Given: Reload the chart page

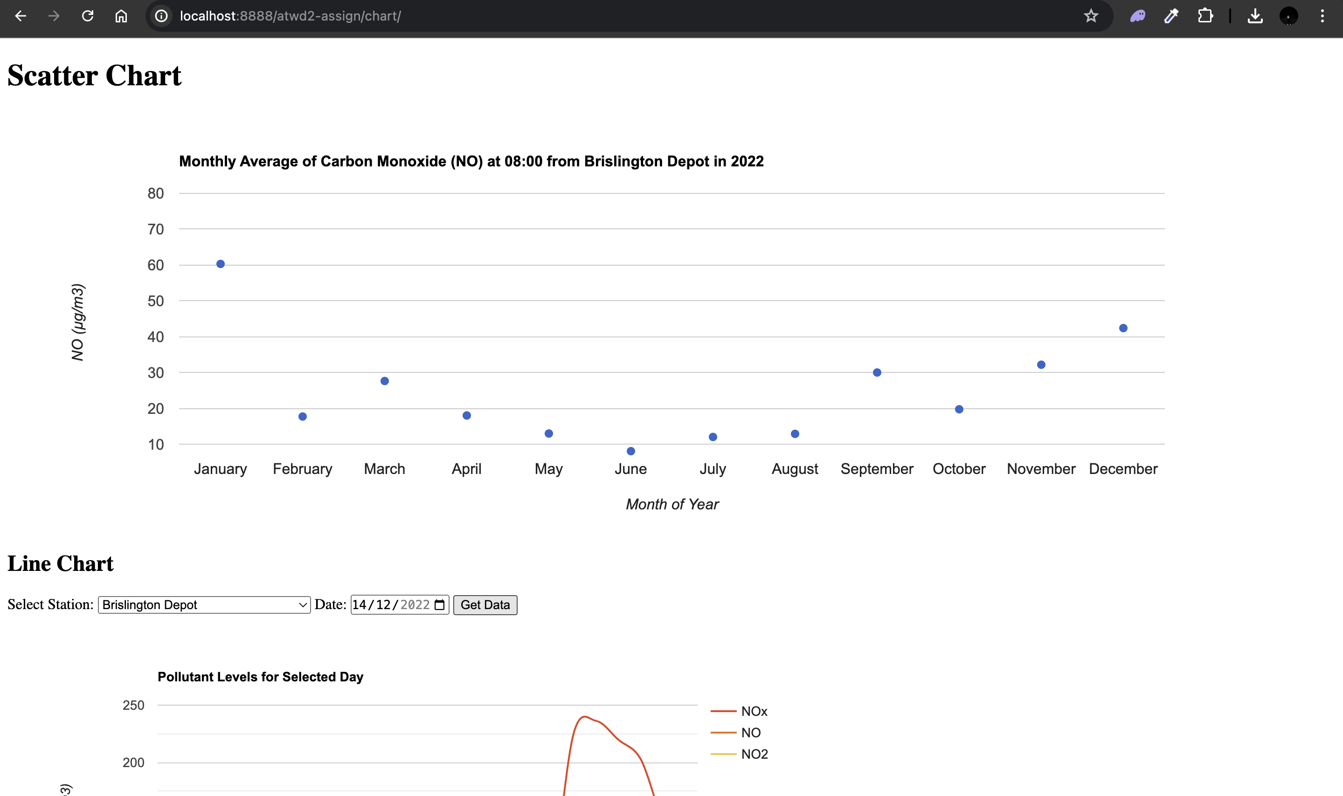Looking at the screenshot, I should [88, 16].
